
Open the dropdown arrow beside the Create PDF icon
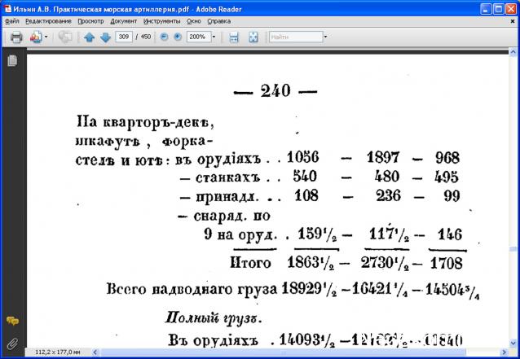click(x=46, y=37)
